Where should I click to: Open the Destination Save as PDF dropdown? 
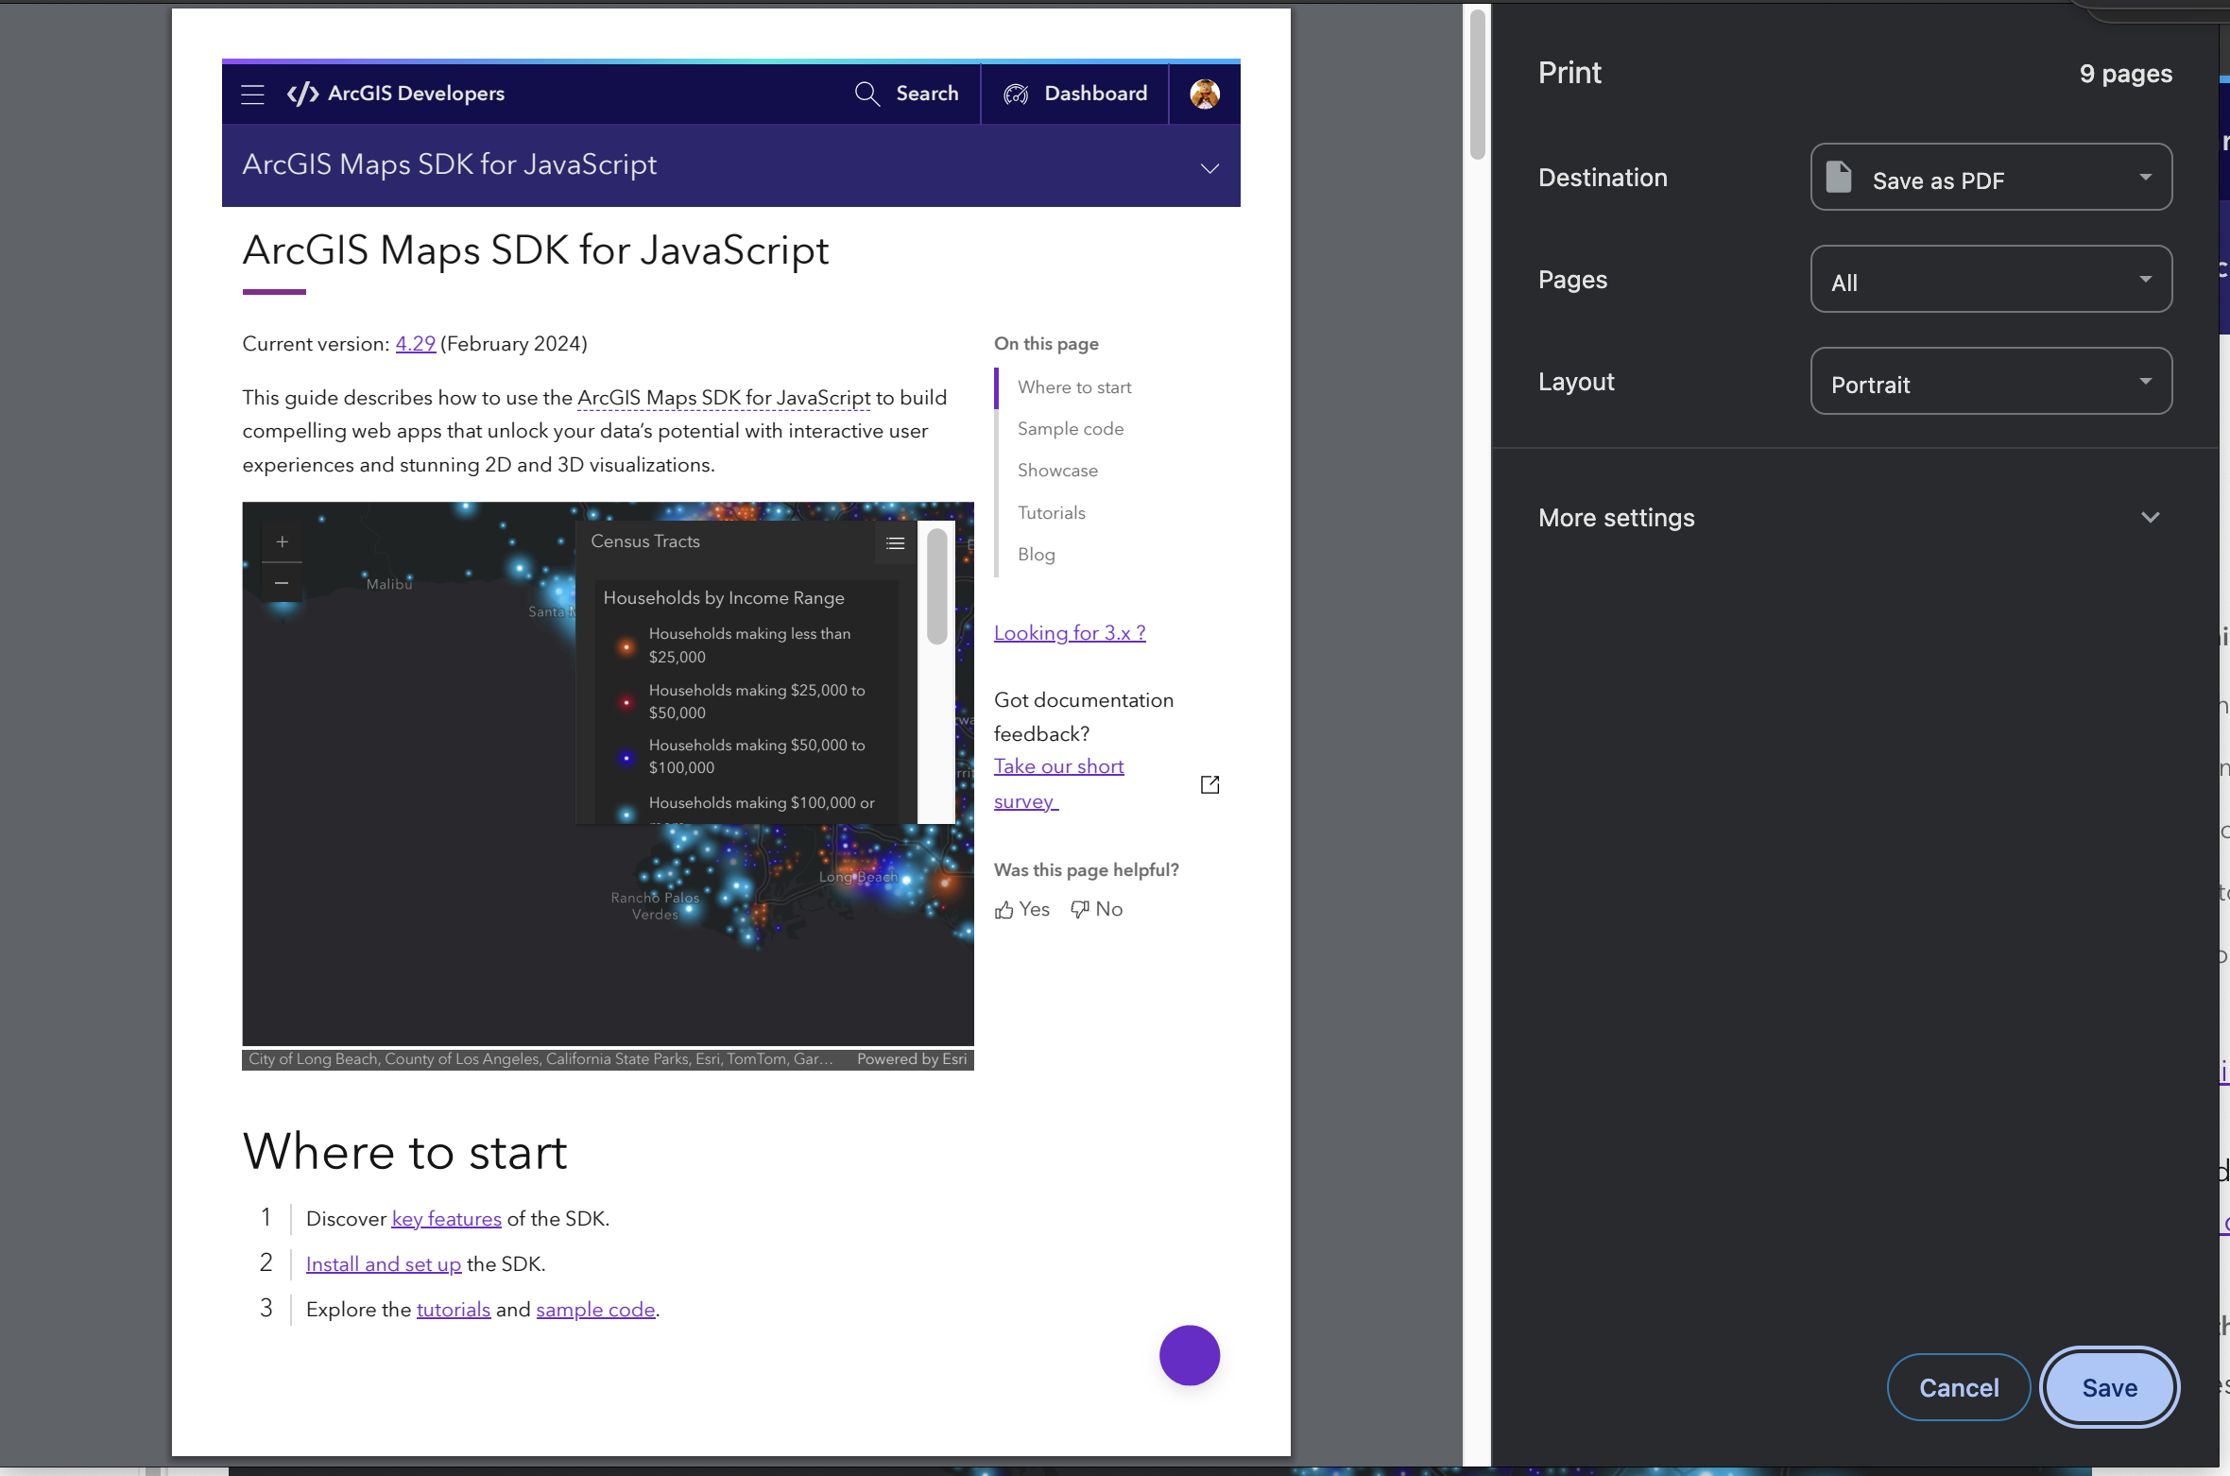click(x=1990, y=178)
